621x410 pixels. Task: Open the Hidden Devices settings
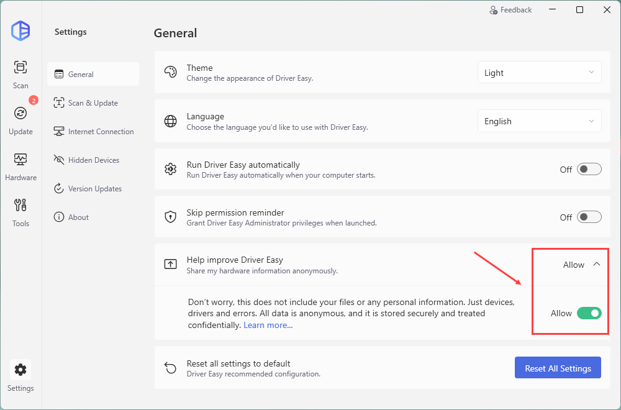tap(93, 160)
